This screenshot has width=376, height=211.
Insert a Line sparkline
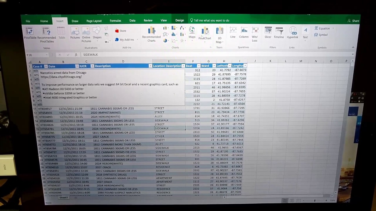click(233, 33)
